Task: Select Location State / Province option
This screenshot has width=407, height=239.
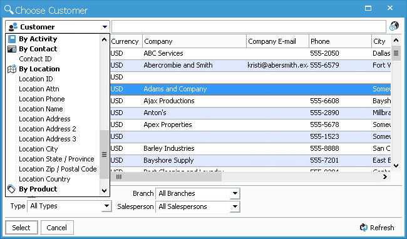Action: (56, 159)
